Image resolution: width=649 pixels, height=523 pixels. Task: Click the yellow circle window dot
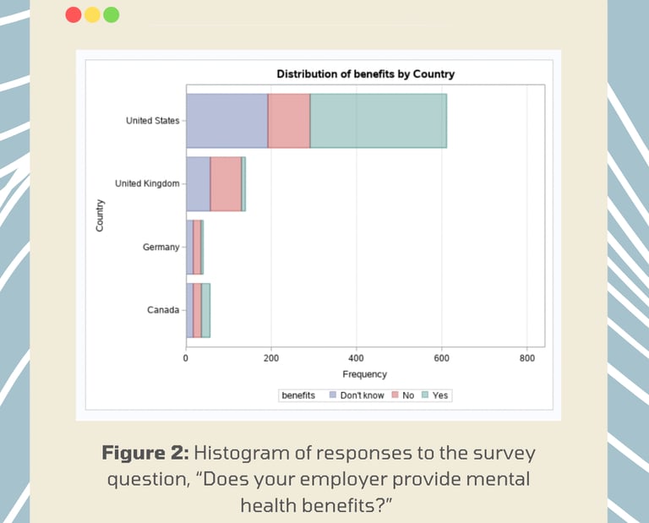point(92,14)
